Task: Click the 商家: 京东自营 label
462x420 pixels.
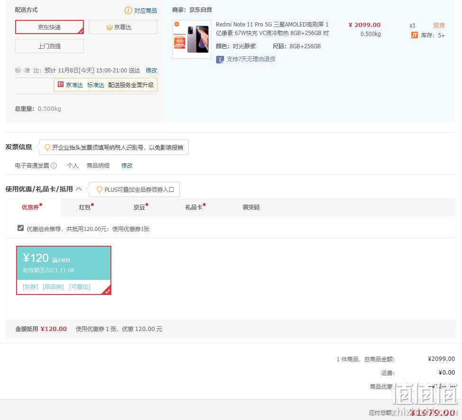Action: 192,10
